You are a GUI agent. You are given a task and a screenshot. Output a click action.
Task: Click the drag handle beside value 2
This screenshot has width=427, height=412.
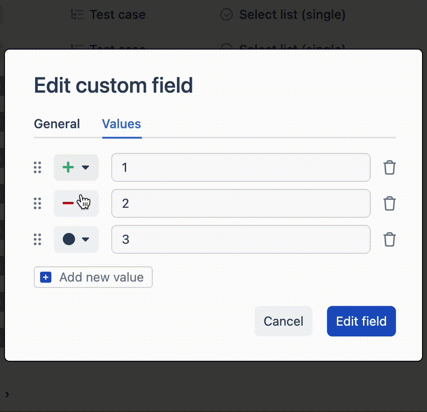point(37,203)
